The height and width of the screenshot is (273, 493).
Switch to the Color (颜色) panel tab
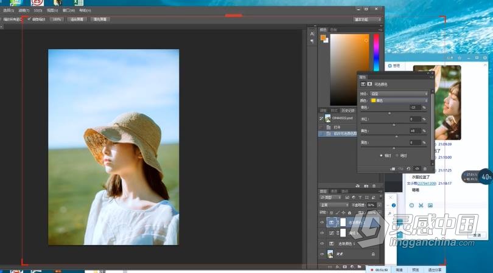pyautogui.click(x=323, y=30)
